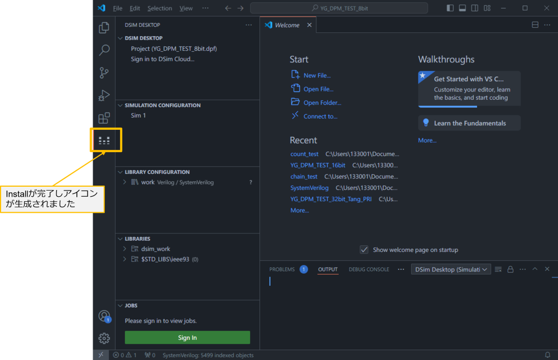Toggle the secondary side bar layout icon
558x360 pixels.
click(x=475, y=8)
